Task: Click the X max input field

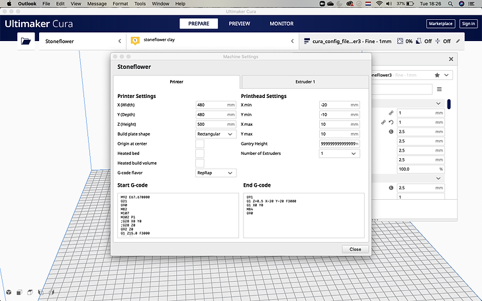Action: (340, 124)
